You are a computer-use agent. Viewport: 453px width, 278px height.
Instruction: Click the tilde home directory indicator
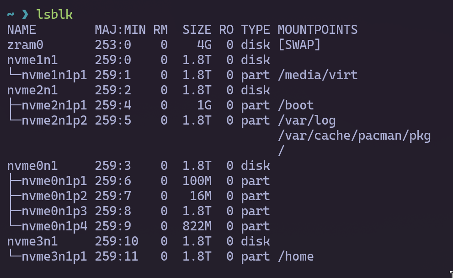point(11,15)
